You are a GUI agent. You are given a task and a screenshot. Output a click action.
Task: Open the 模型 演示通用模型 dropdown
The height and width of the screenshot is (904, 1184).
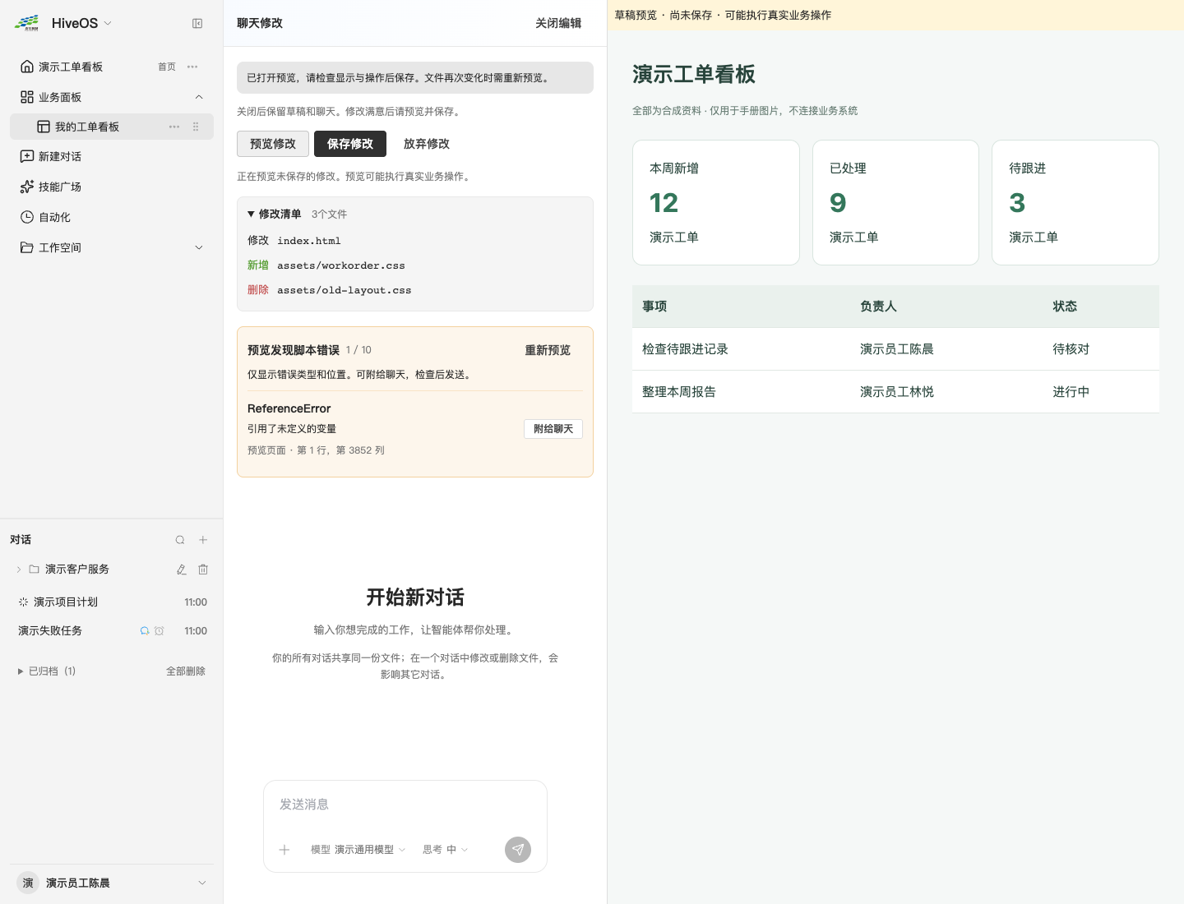pos(358,850)
